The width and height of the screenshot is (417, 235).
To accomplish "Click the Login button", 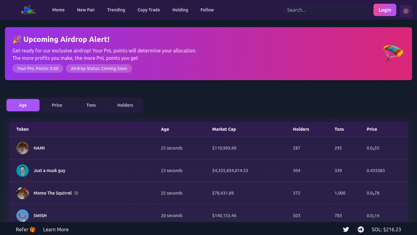I will click(x=385, y=10).
